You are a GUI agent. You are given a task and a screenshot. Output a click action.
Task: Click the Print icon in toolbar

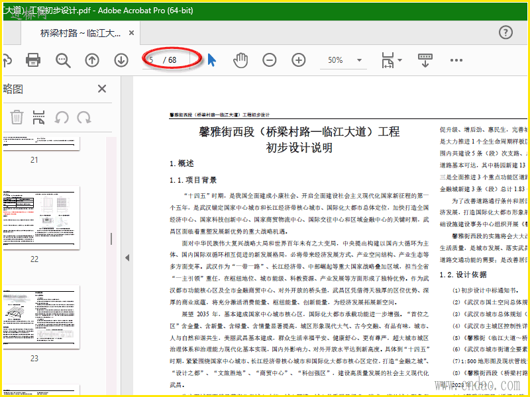click(33, 60)
